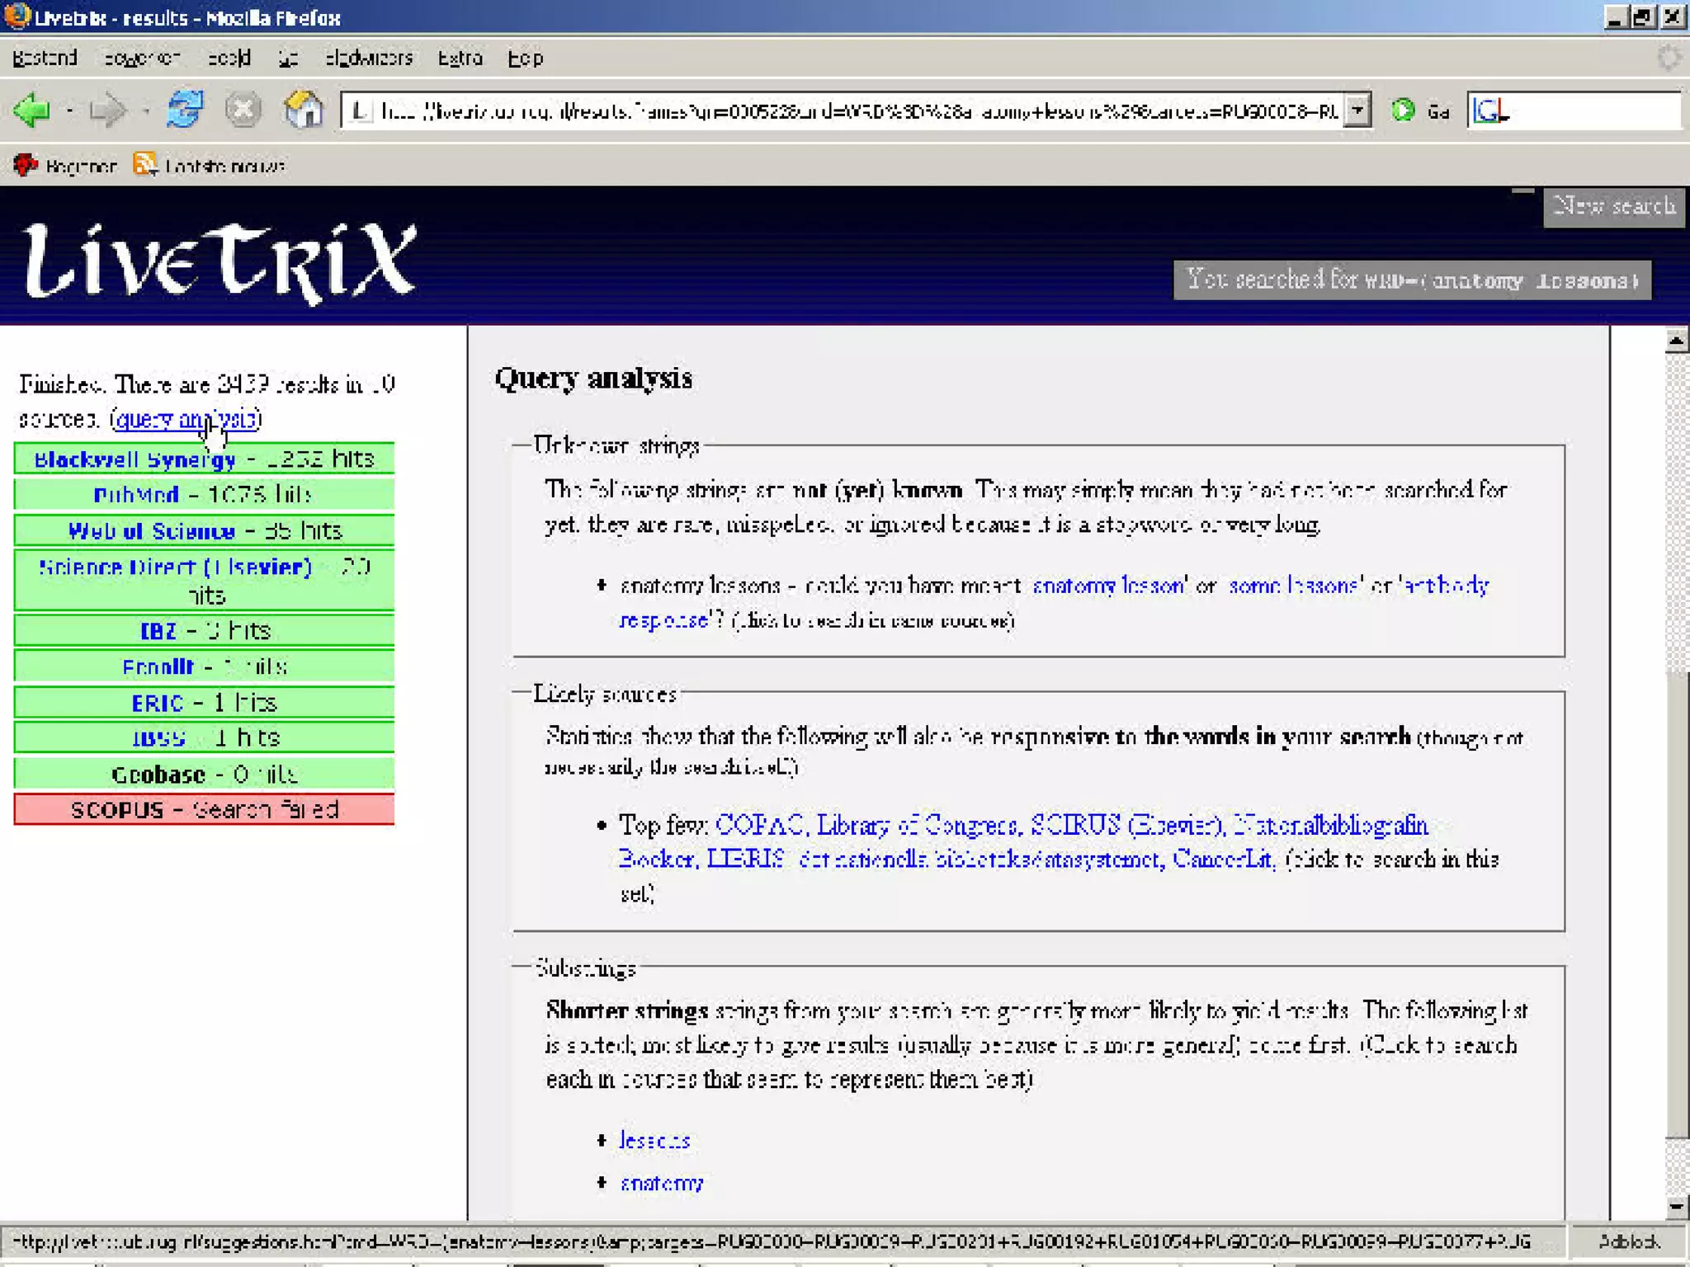Click the red SCOPUS Search failed bar
This screenshot has width=1690, height=1267.
(x=204, y=809)
